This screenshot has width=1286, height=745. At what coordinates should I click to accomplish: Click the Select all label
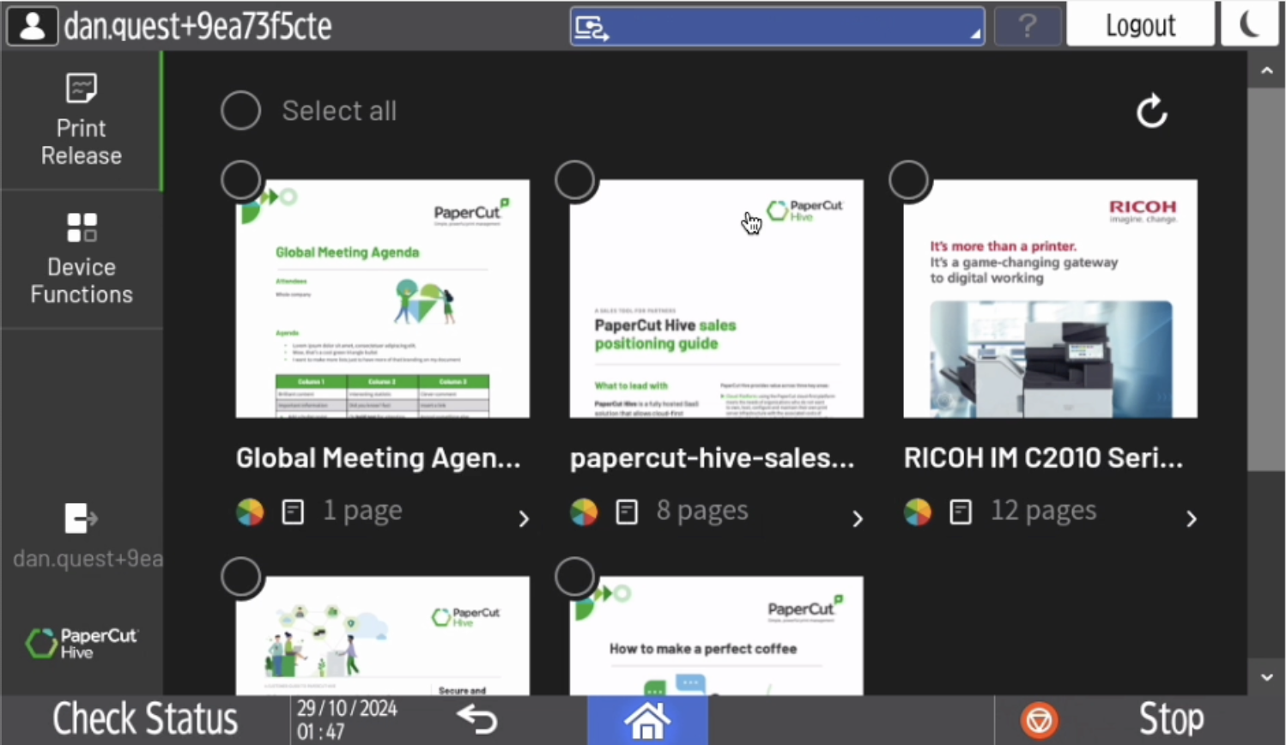click(339, 111)
